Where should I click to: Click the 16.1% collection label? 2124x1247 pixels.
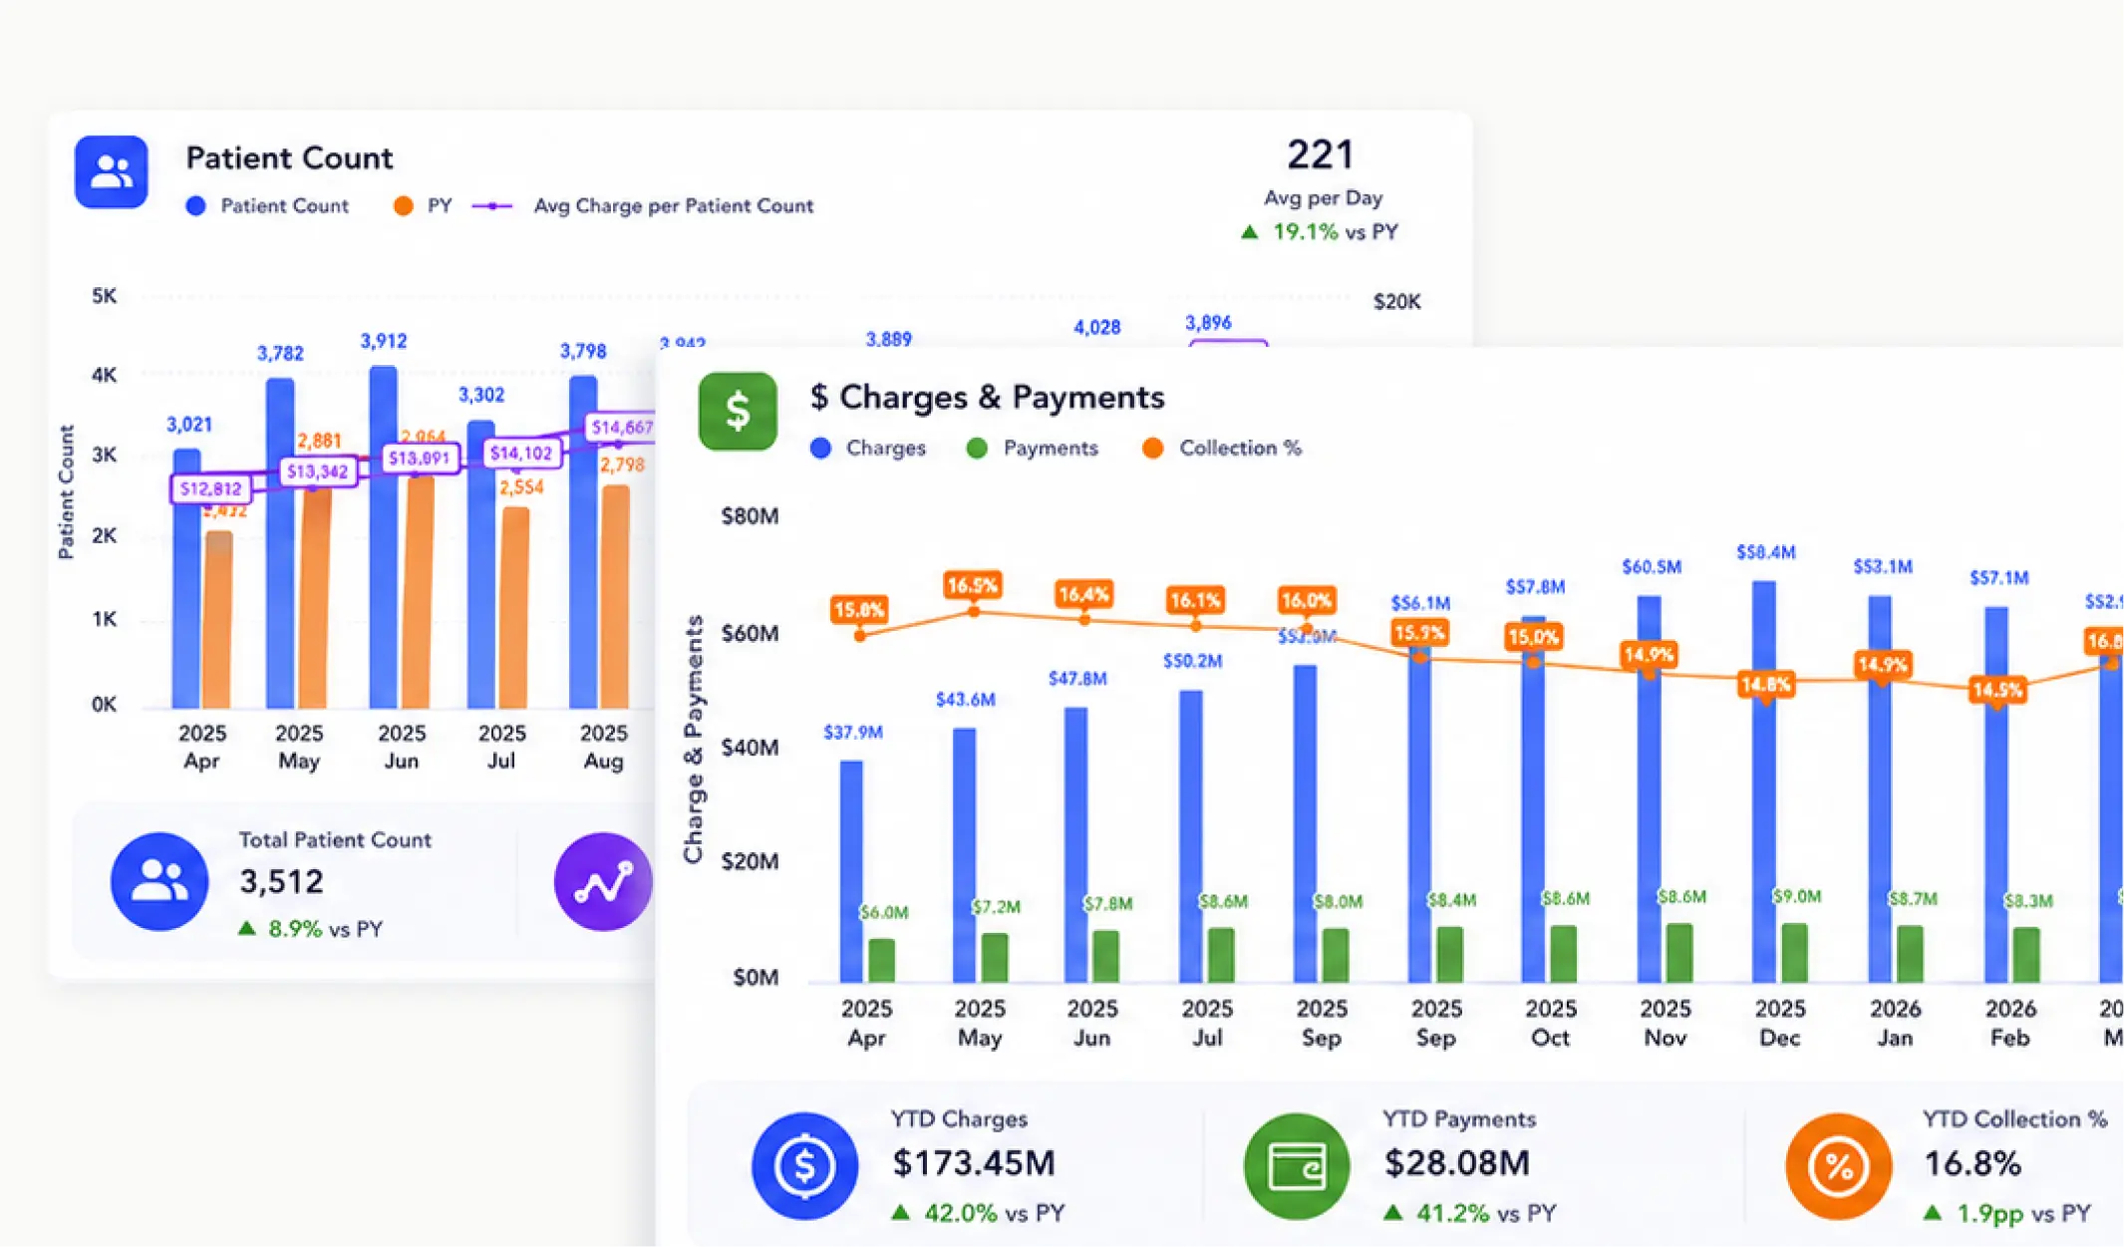click(x=1196, y=600)
